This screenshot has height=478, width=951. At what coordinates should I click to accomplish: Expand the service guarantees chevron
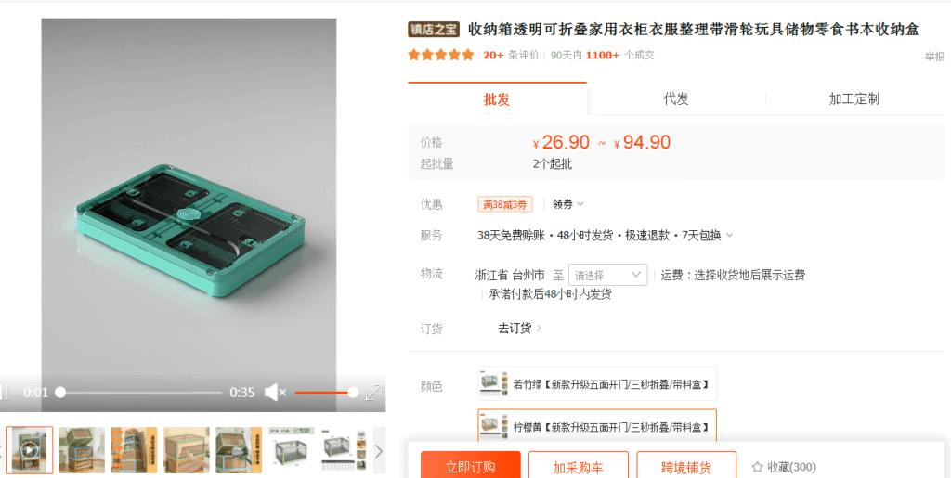pyautogui.click(x=730, y=235)
